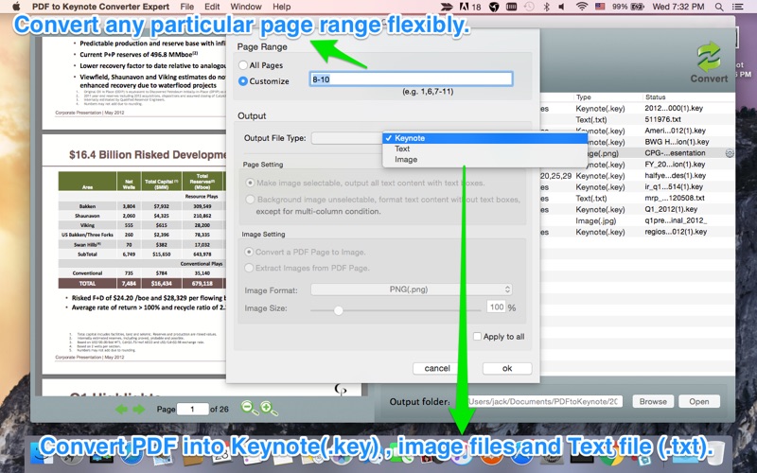757x473 pixels.
Task: Click the custom page range field showing 8-10
Action: (x=411, y=79)
